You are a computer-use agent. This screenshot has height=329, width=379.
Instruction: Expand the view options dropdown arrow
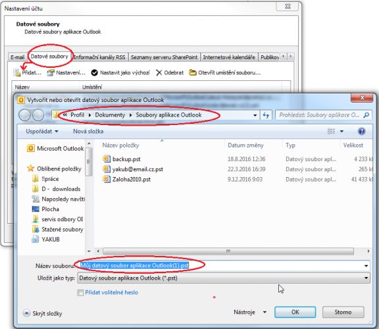(341, 131)
